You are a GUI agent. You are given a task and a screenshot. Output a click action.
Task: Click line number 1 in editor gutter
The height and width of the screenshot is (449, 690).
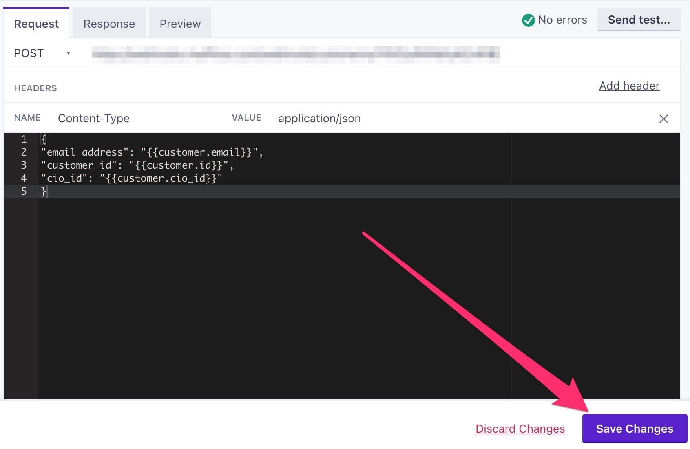[x=24, y=139]
